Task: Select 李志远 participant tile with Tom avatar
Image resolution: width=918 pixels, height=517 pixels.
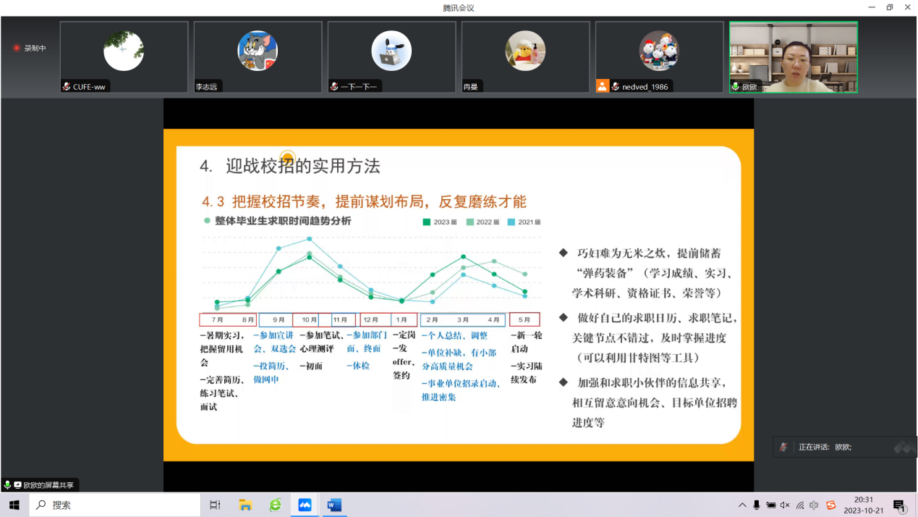Action: tap(258, 56)
